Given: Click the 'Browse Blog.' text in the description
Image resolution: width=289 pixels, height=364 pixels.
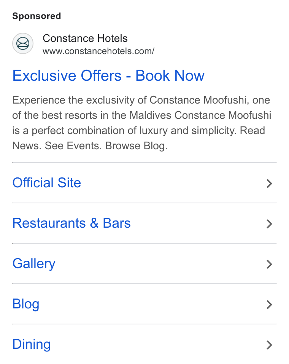Looking at the screenshot, I should 136,146.
